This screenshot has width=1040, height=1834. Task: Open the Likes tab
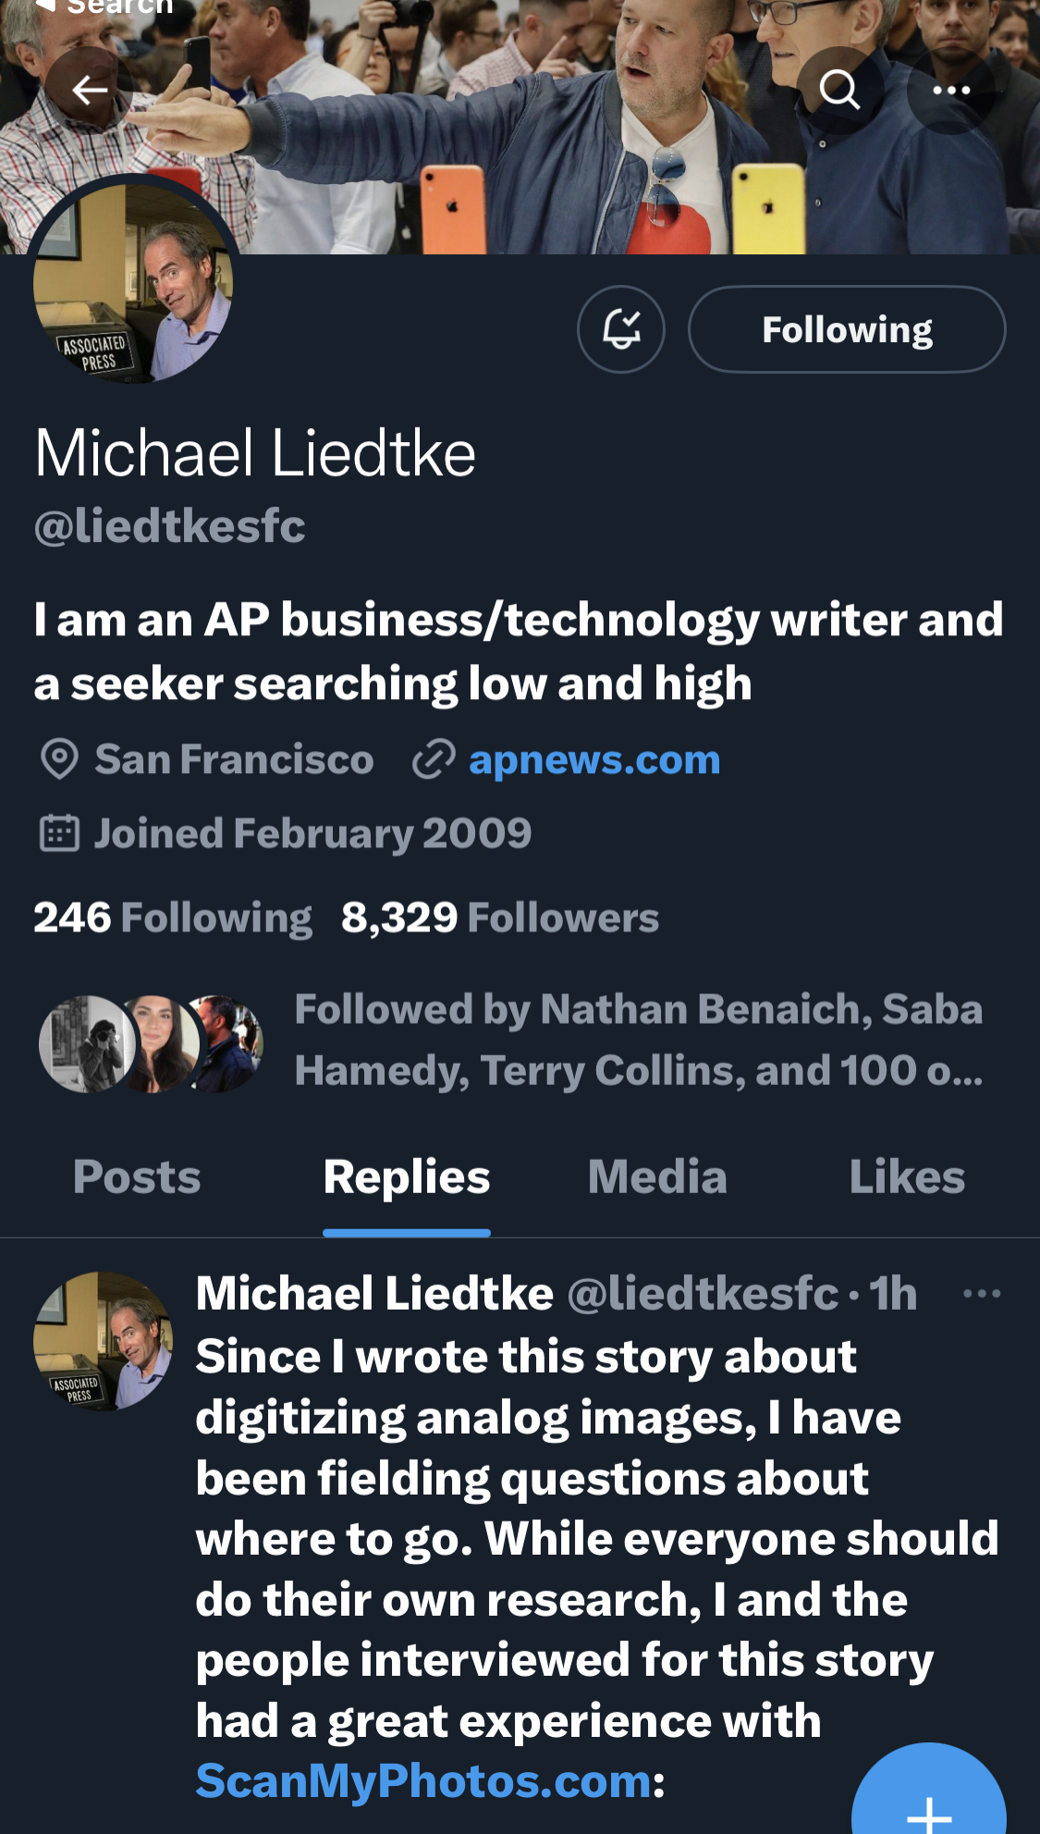click(907, 1177)
